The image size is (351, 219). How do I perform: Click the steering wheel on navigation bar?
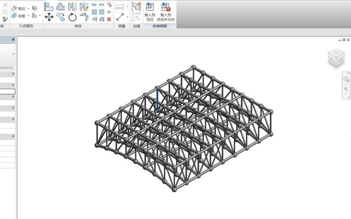[346, 79]
